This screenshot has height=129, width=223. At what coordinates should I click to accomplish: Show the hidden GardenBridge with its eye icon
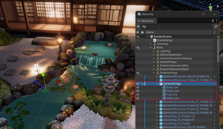click(x=138, y=84)
